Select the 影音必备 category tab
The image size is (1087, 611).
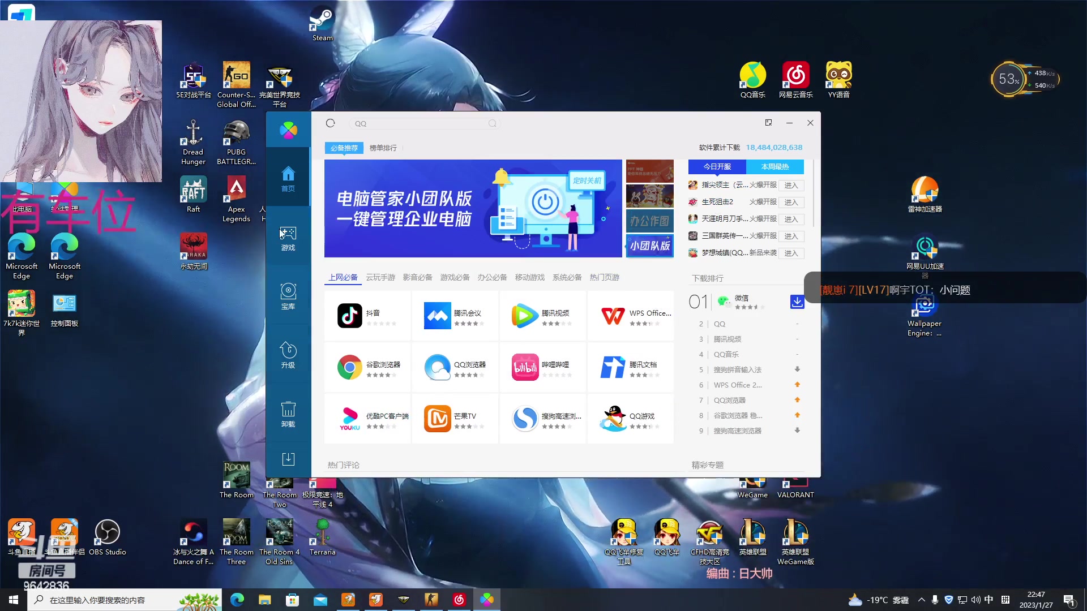click(418, 277)
